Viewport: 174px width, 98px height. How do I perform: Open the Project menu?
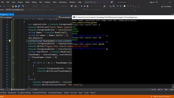(x=20, y=2)
